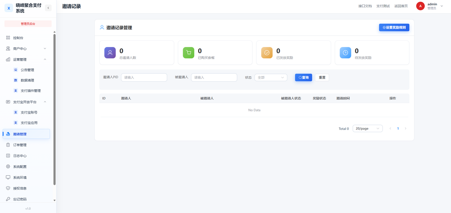Click the 支付宝开放平台 icon
Screen dimensions: 451x213
click(8, 102)
